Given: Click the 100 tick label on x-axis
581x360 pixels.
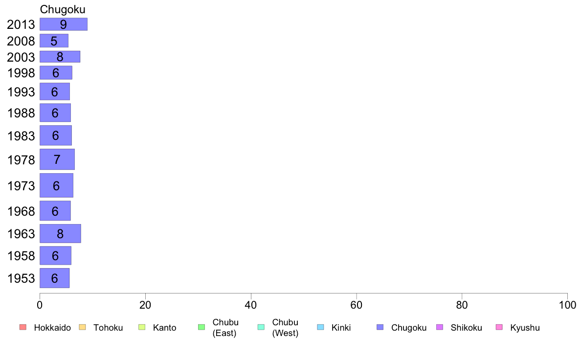Looking at the screenshot, I should [x=567, y=305].
